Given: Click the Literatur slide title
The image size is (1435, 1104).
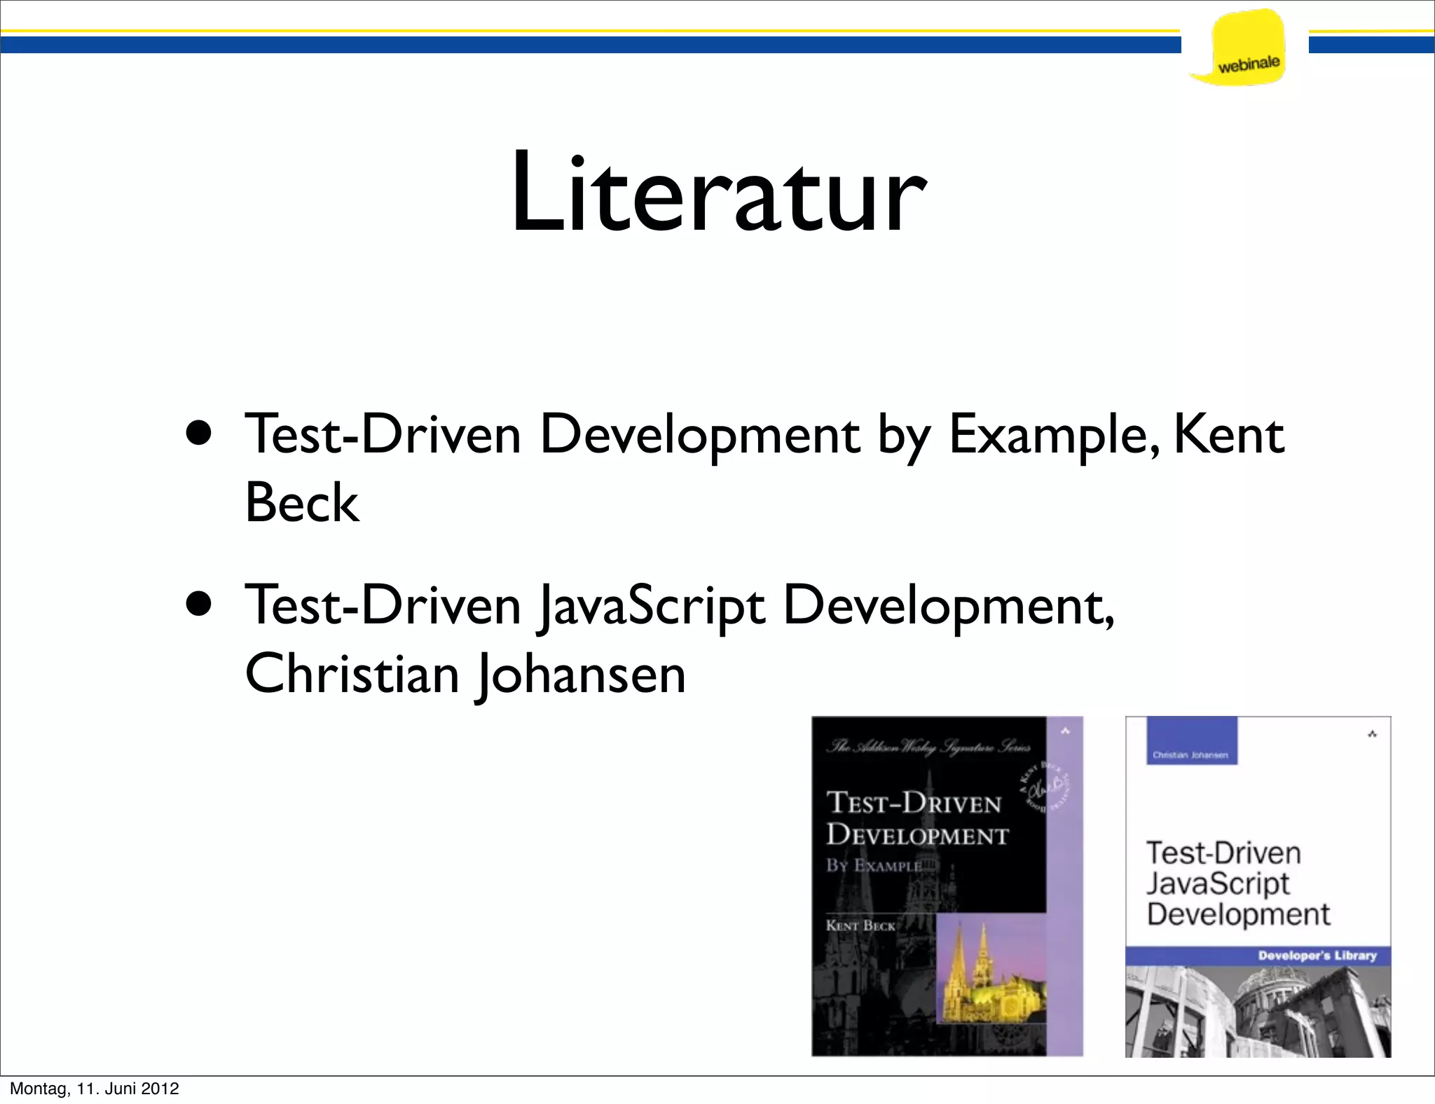Looking at the screenshot, I should (719, 191).
